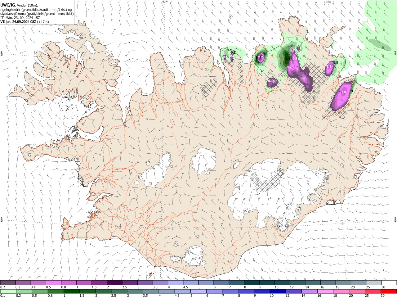Click the '1.1' value in the northeast snow patch

pyautogui.click(x=329, y=66)
